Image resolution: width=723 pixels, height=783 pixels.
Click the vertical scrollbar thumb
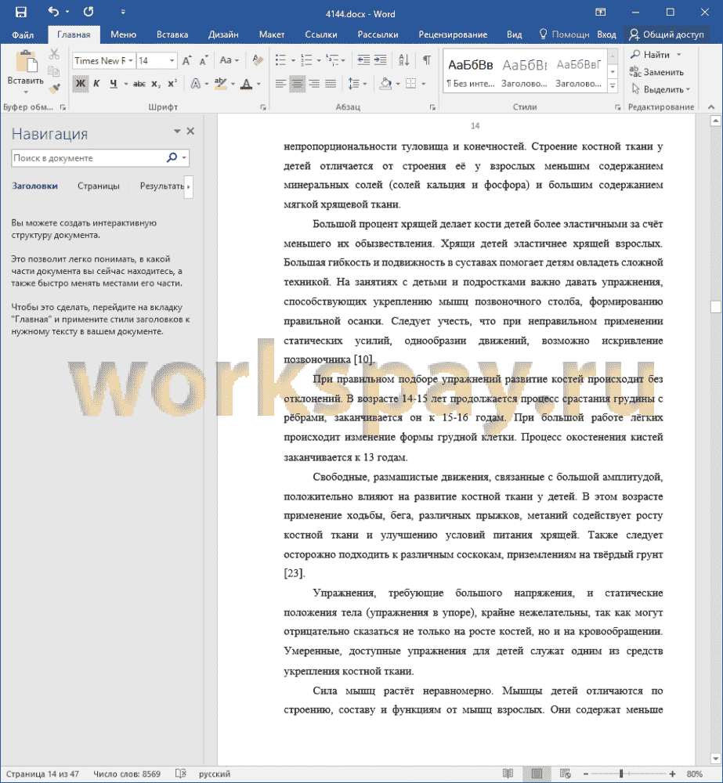(715, 307)
